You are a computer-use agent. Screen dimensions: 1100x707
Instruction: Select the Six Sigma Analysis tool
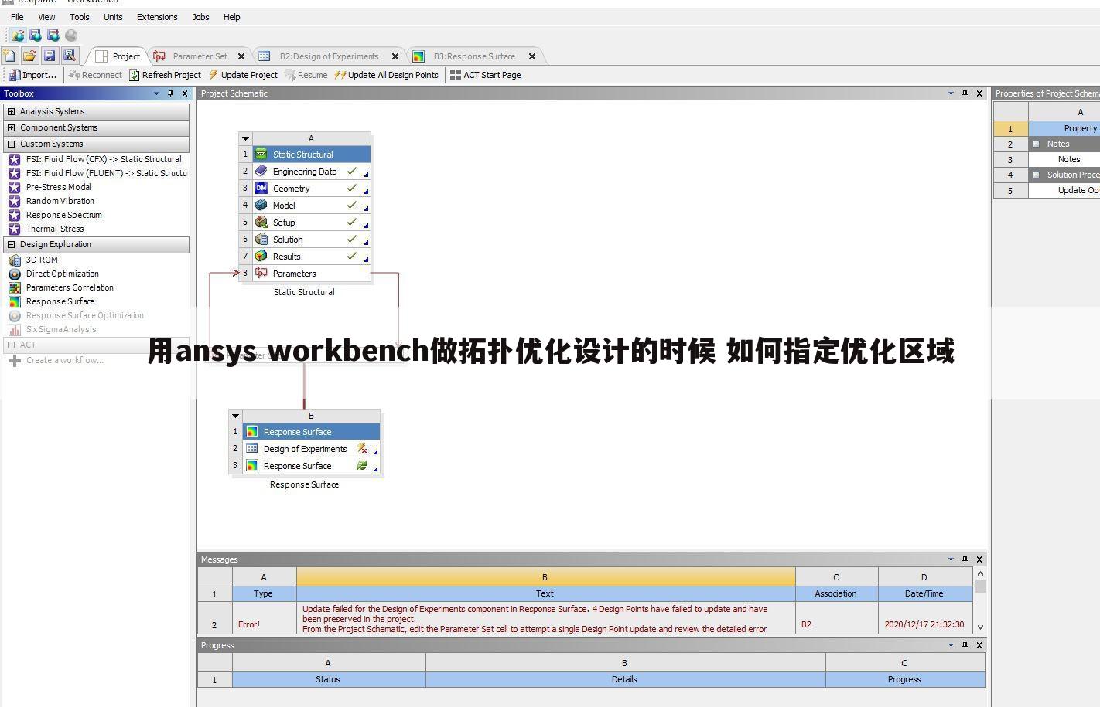click(60, 329)
